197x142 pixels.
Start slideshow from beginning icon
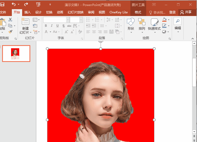pos(38,4)
